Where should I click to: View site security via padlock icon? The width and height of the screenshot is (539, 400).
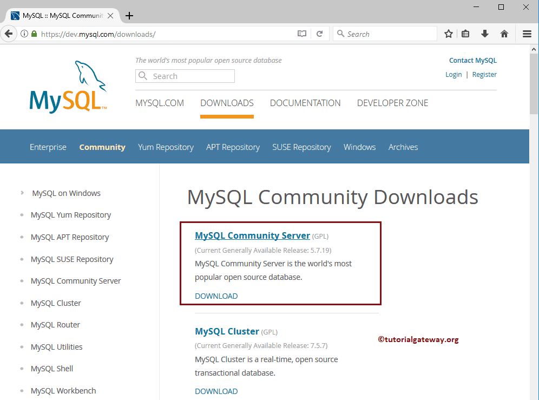34,34
